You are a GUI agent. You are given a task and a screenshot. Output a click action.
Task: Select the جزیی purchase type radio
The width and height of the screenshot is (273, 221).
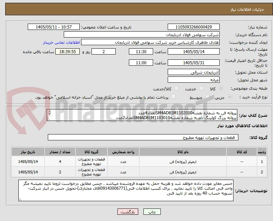(230, 97)
